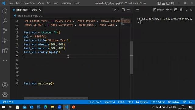195x110 pixels.
Task: Open the Search view in activity bar
Action: [5, 21]
